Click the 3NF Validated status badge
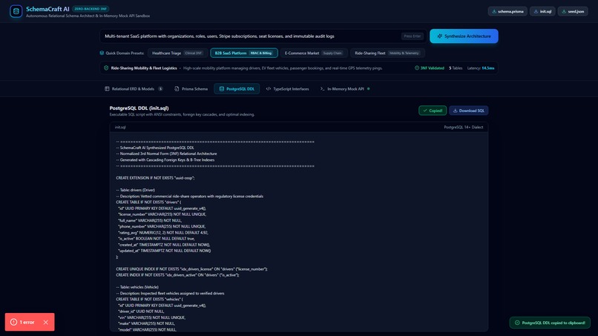This screenshot has width=598, height=336. (430, 68)
